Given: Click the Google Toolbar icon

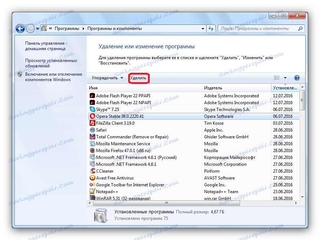Looking at the screenshot, I should point(92,185).
